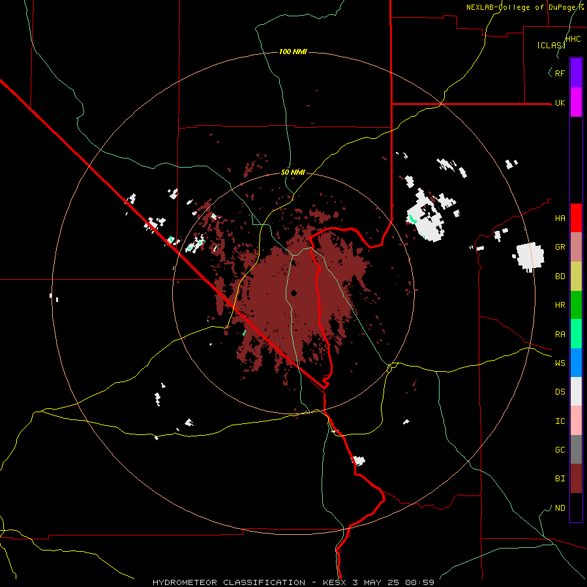The width and height of the screenshot is (587, 587).
Task: Click the UK magenta legend swatch
Action: pyautogui.click(x=576, y=102)
